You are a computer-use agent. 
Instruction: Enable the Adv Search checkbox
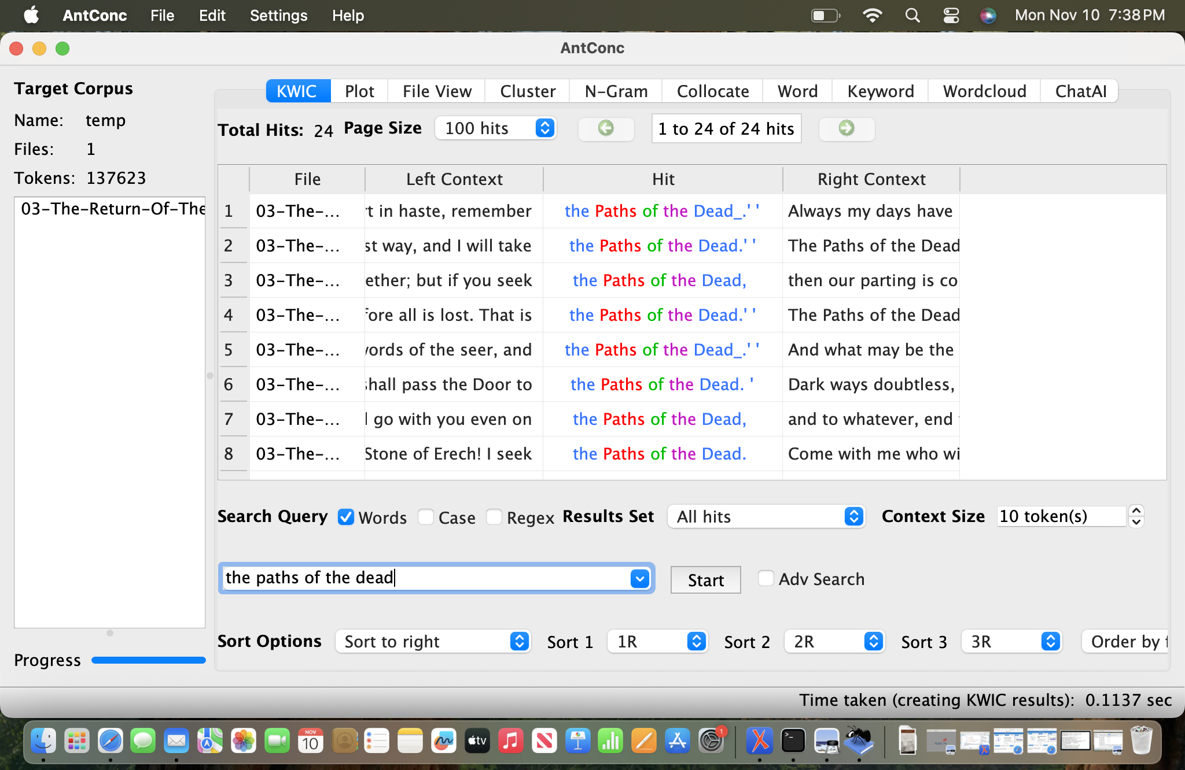point(766,579)
